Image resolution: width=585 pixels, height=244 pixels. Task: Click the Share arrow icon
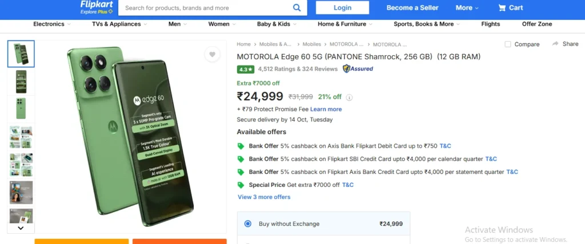pos(555,44)
